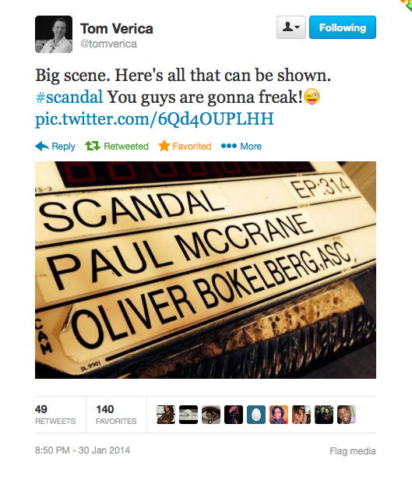View the 140 favorites list

click(x=116, y=415)
